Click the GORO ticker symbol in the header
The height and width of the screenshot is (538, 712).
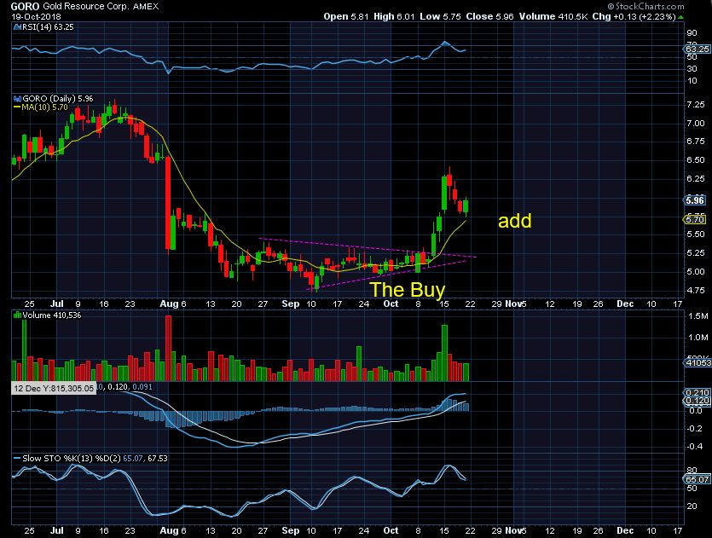pos(25,6)
